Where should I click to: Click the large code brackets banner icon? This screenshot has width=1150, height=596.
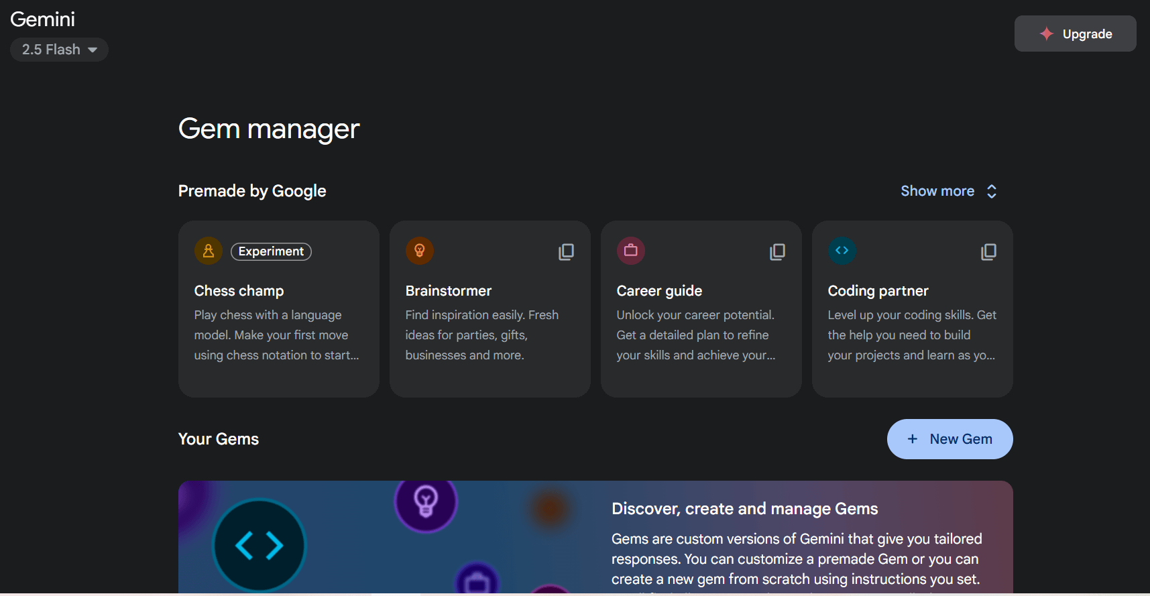coord(259,546)
